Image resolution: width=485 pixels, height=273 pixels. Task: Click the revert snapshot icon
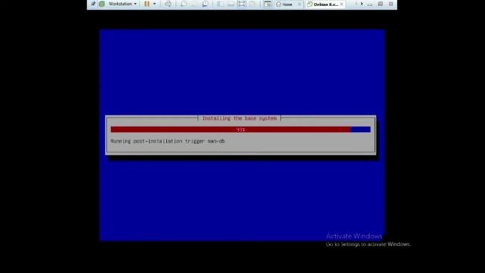pyautogui.click(x=195, y=4)
